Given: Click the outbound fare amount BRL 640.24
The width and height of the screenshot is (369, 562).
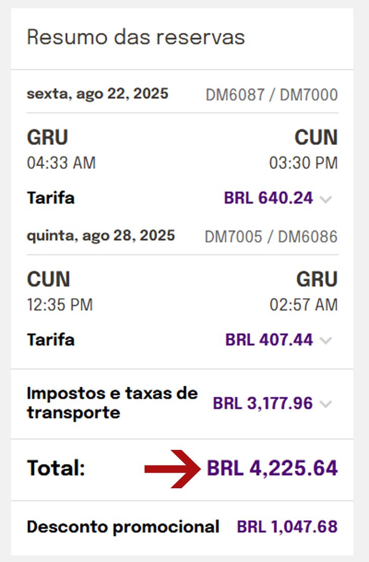Looking at the screenshot, I should [x=268, y=198].
